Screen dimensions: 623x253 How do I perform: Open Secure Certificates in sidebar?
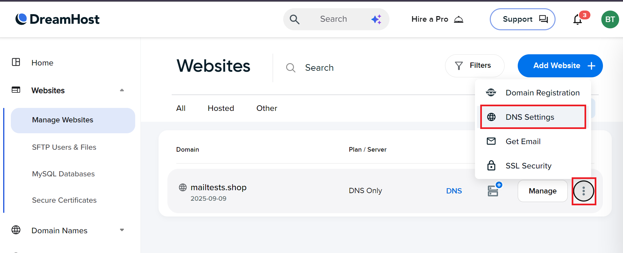coord(64,200)
